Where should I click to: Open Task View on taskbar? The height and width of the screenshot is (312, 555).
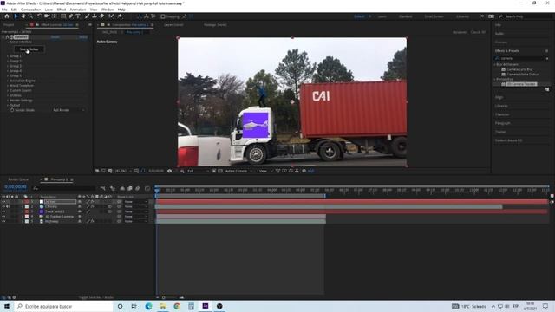(134, 306)
